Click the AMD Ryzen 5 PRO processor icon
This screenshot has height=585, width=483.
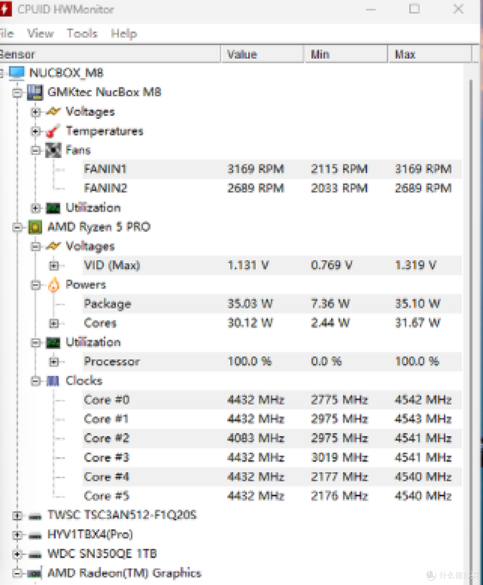coord(35,227)
